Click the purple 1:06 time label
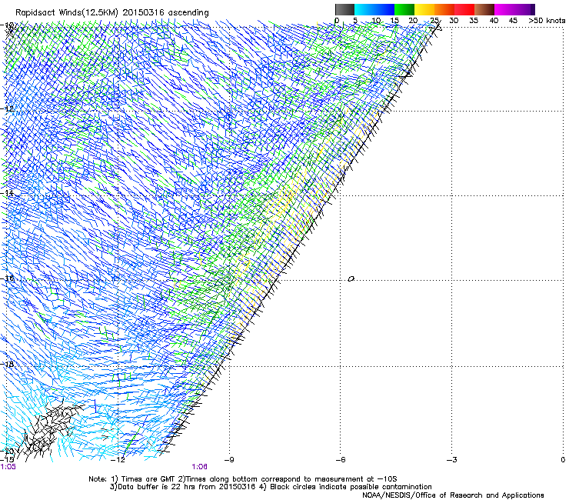The width and height of the screenshot is (569, 500). tap(200, 467)
